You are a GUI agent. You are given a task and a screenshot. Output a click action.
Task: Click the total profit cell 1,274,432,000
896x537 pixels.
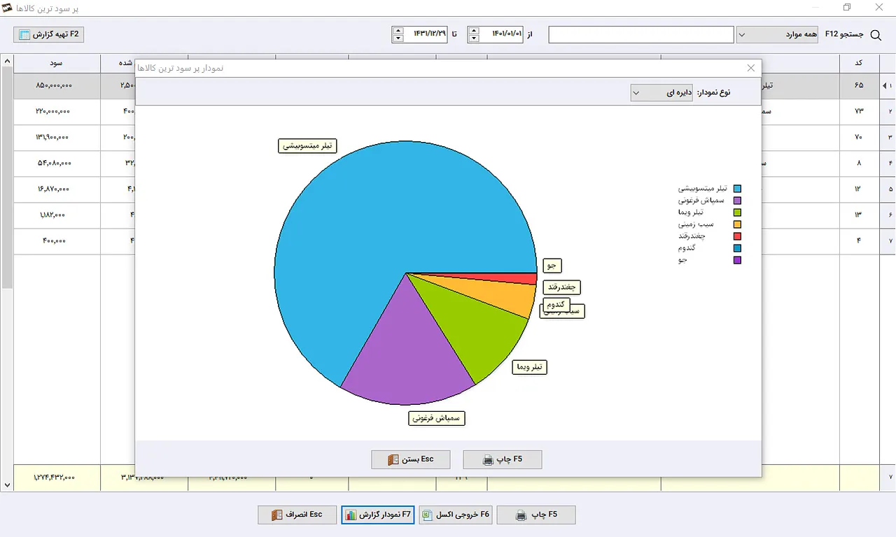pos(57,477)
